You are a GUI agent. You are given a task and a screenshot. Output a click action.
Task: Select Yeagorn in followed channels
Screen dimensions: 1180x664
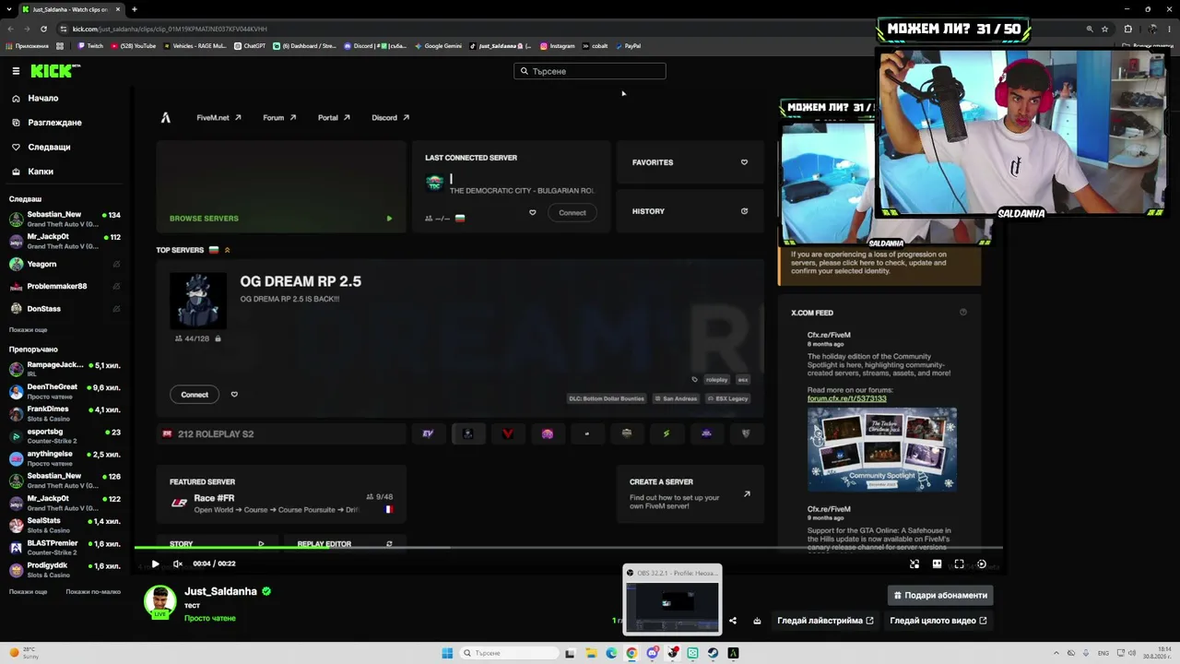(66, 264)
